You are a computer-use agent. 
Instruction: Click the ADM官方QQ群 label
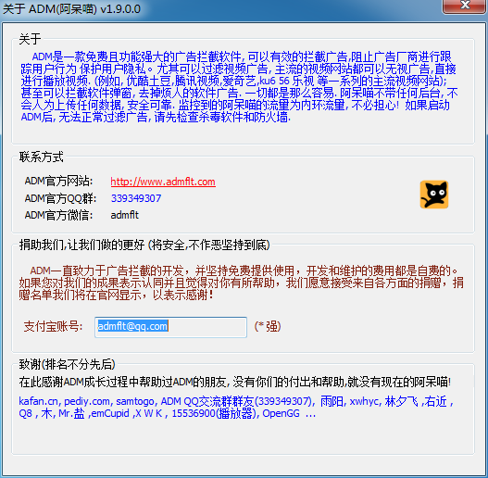pyautogui.click(x=60, y=198)
